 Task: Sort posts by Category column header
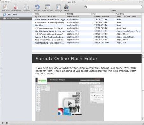128,14
